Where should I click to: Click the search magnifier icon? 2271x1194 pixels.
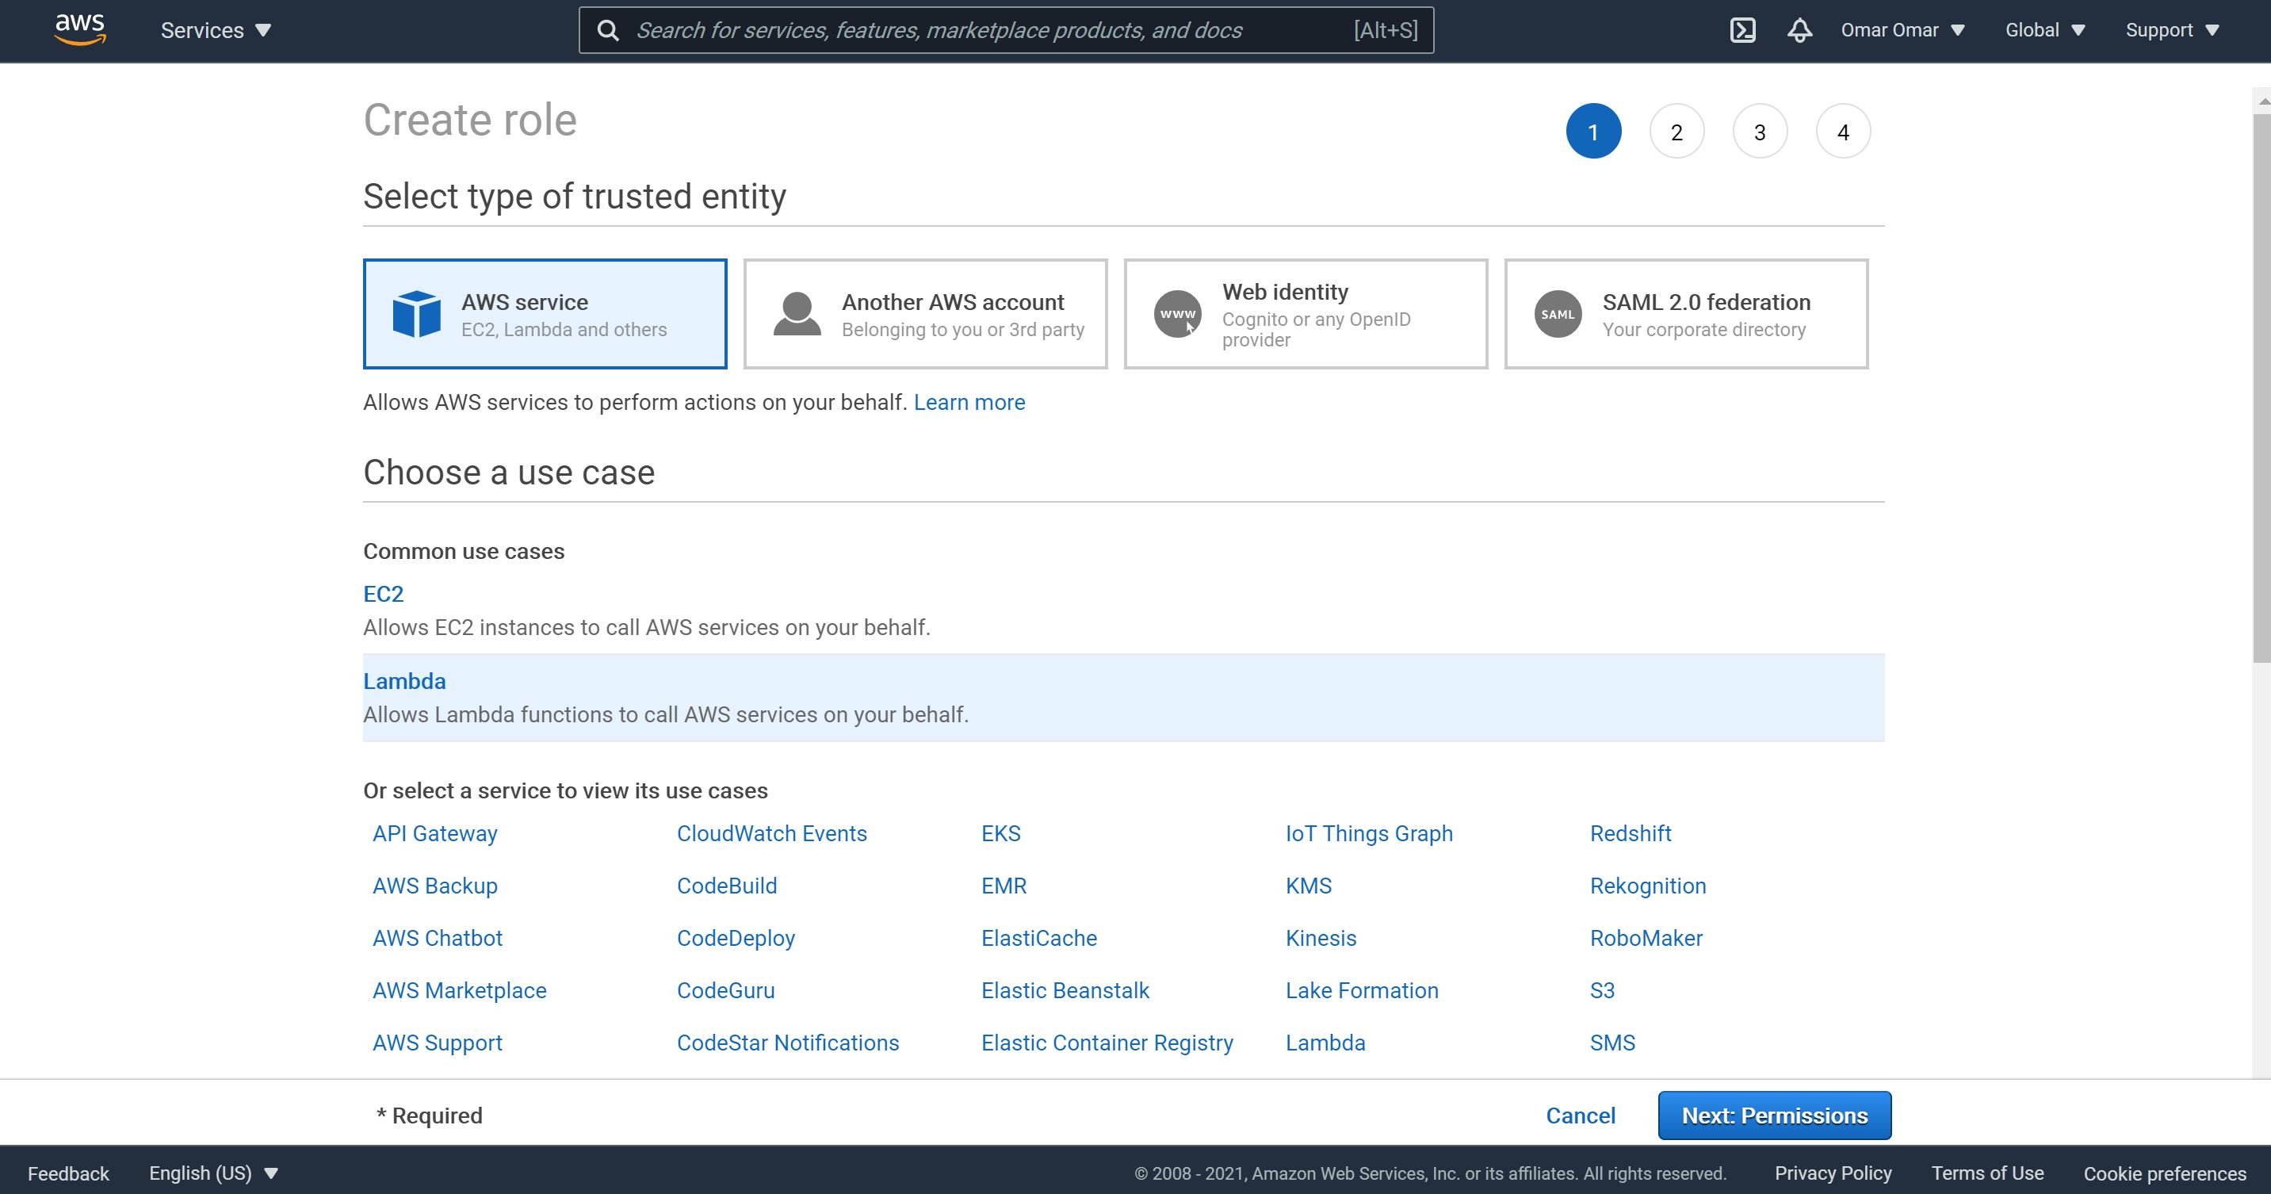click(x=607, y=30)
